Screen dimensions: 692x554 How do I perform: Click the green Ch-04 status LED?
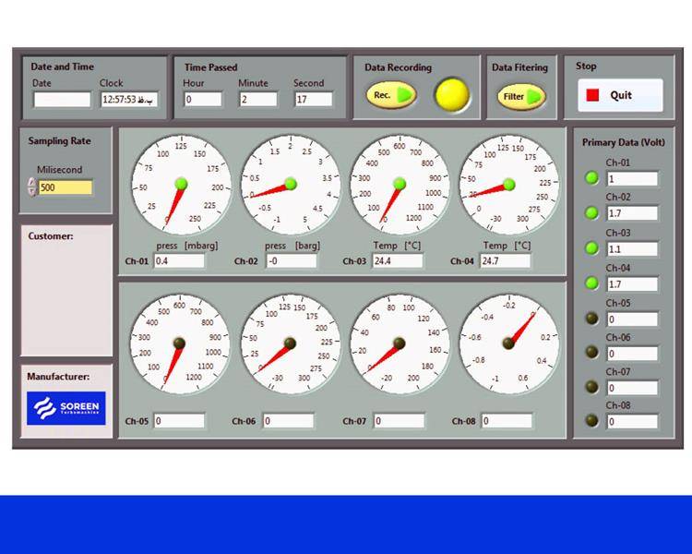tap(591, 283)
